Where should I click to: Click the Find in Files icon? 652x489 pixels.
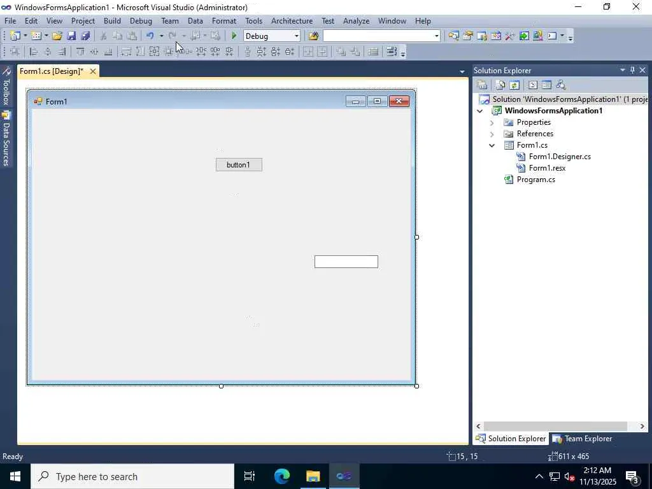point(313,36)
